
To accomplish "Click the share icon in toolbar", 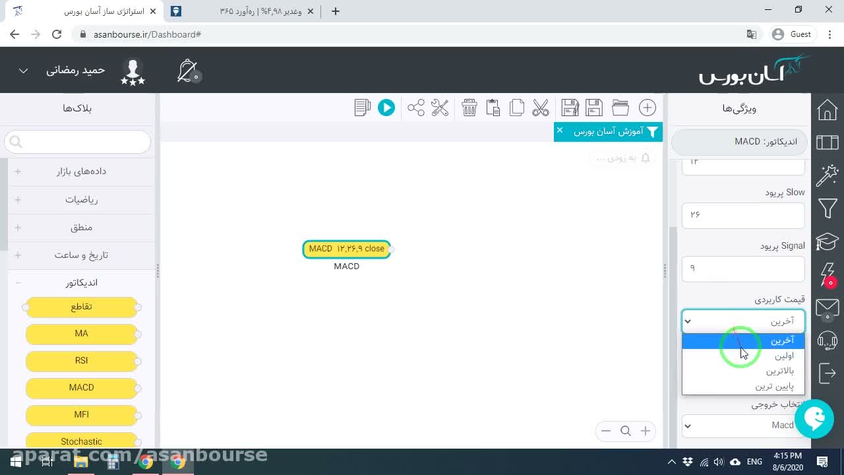I will click(416, 108).
